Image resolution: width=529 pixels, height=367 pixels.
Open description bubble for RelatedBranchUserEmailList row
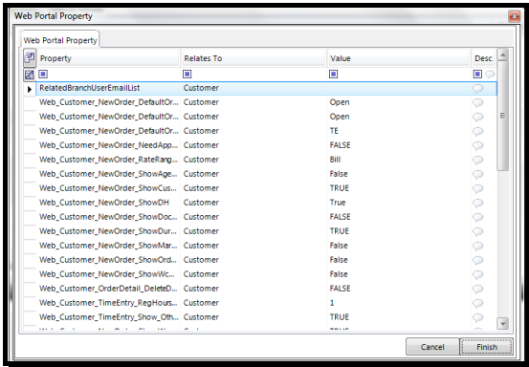click(477, 88)
